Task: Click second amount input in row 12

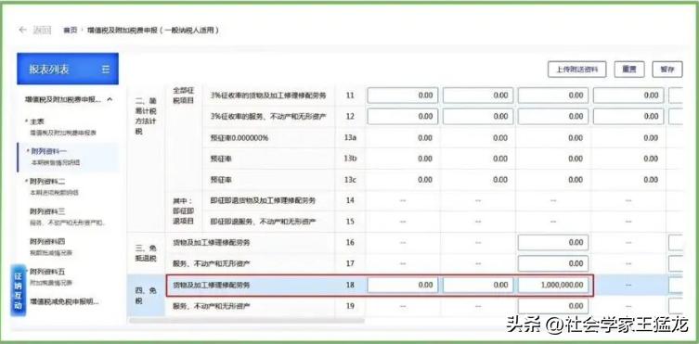Action: 478,117
